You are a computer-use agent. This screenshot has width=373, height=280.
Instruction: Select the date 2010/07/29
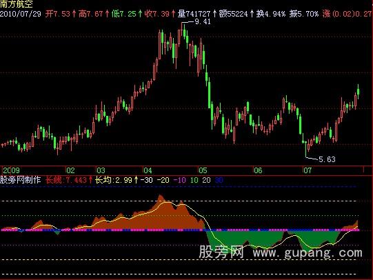click(21, 14)
